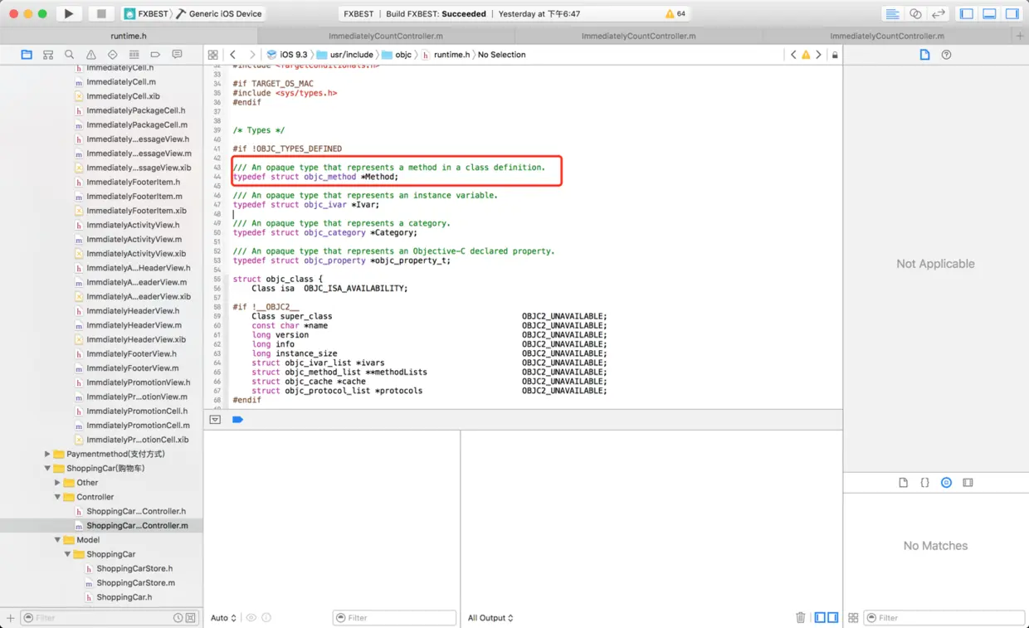1029x628 pixels.
Task: Click the editor lock icon
Action: pyautogui.click(x=835, y=55)
